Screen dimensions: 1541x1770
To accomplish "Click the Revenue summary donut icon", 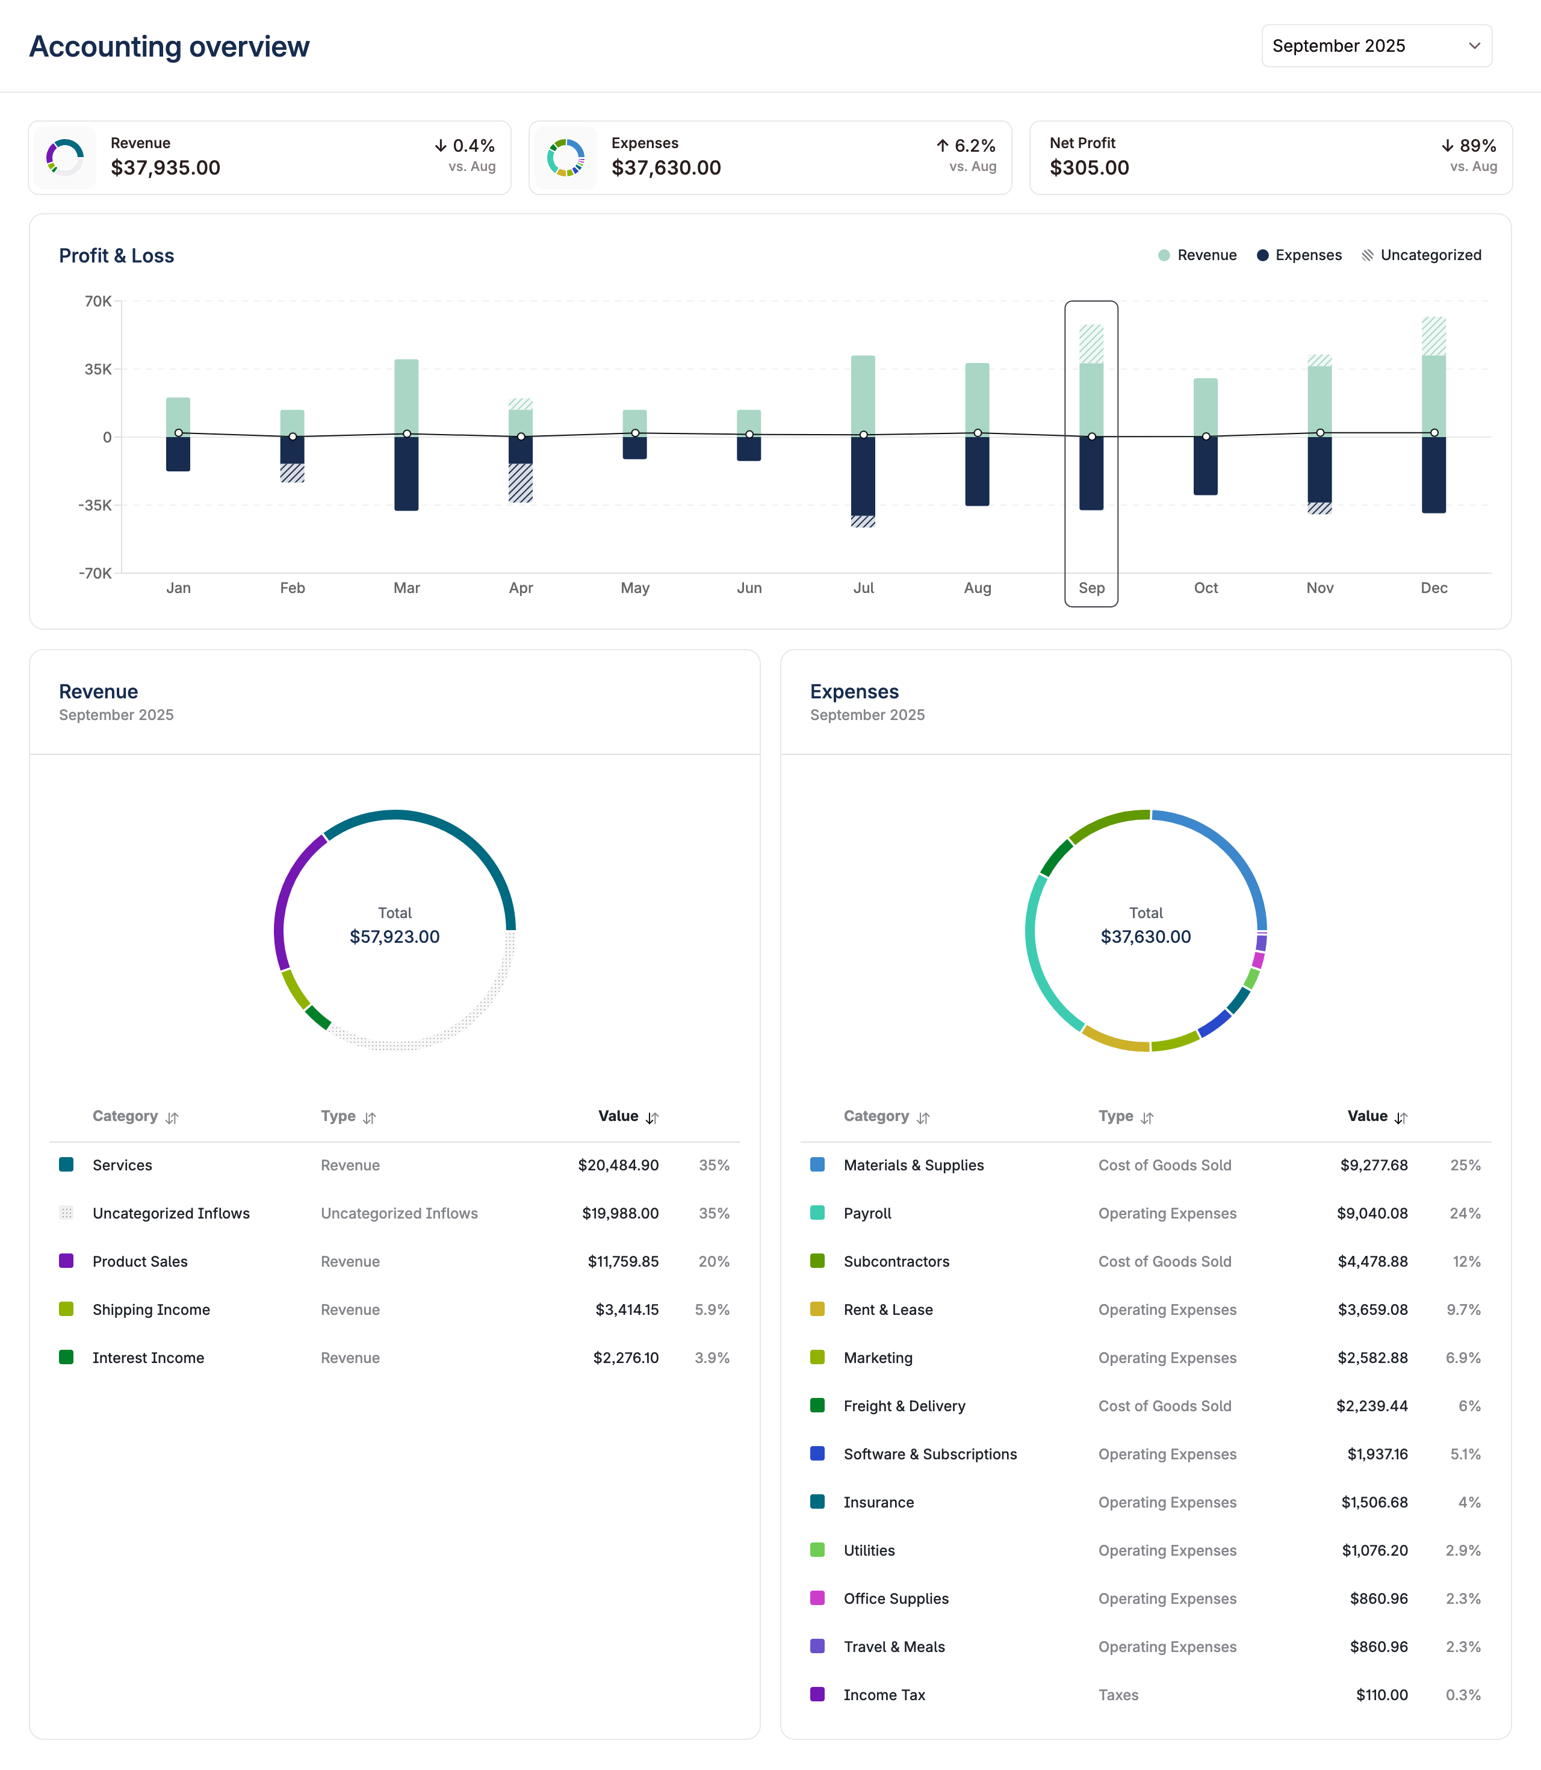I will [x=66, y=158].
